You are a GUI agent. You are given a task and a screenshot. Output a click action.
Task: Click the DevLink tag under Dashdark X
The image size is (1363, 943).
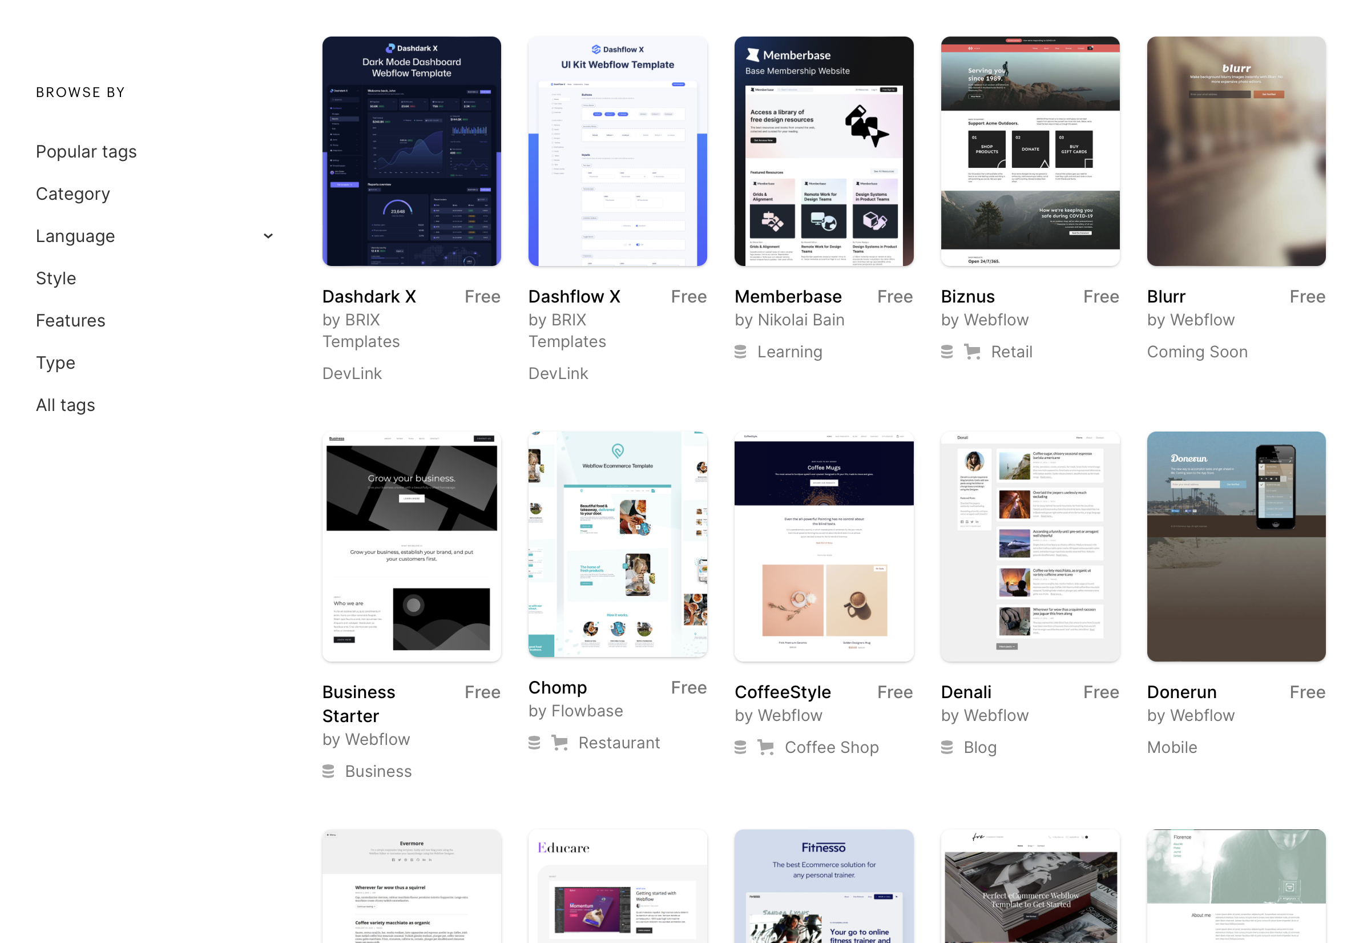coord(352,374)
